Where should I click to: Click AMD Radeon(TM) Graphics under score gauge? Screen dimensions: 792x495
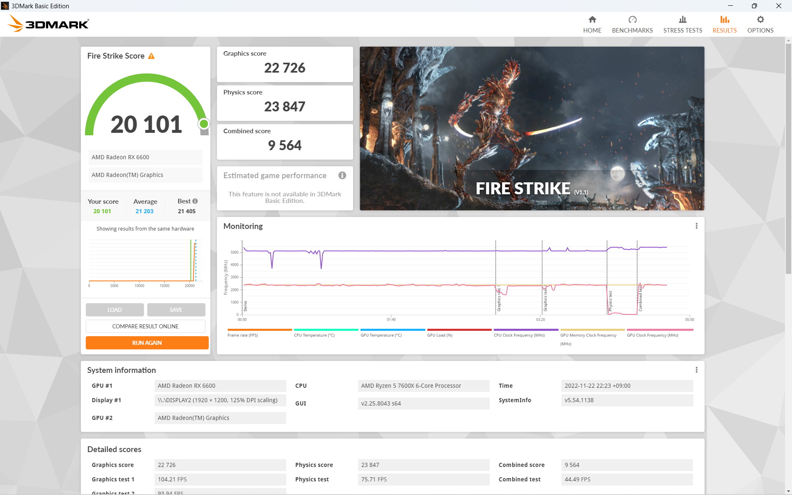(145, 175)
